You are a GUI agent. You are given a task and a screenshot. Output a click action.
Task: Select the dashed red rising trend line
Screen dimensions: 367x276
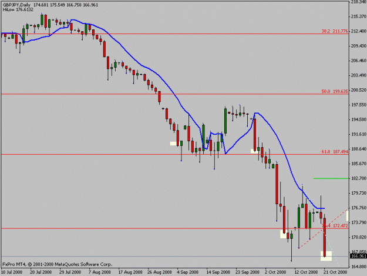(x=324, y=229)
